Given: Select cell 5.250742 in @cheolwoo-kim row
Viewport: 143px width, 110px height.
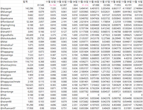Looking at the screenshot, I should [x=95, y=62].
